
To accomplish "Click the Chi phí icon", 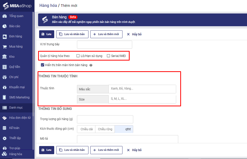I will (5, 77).
